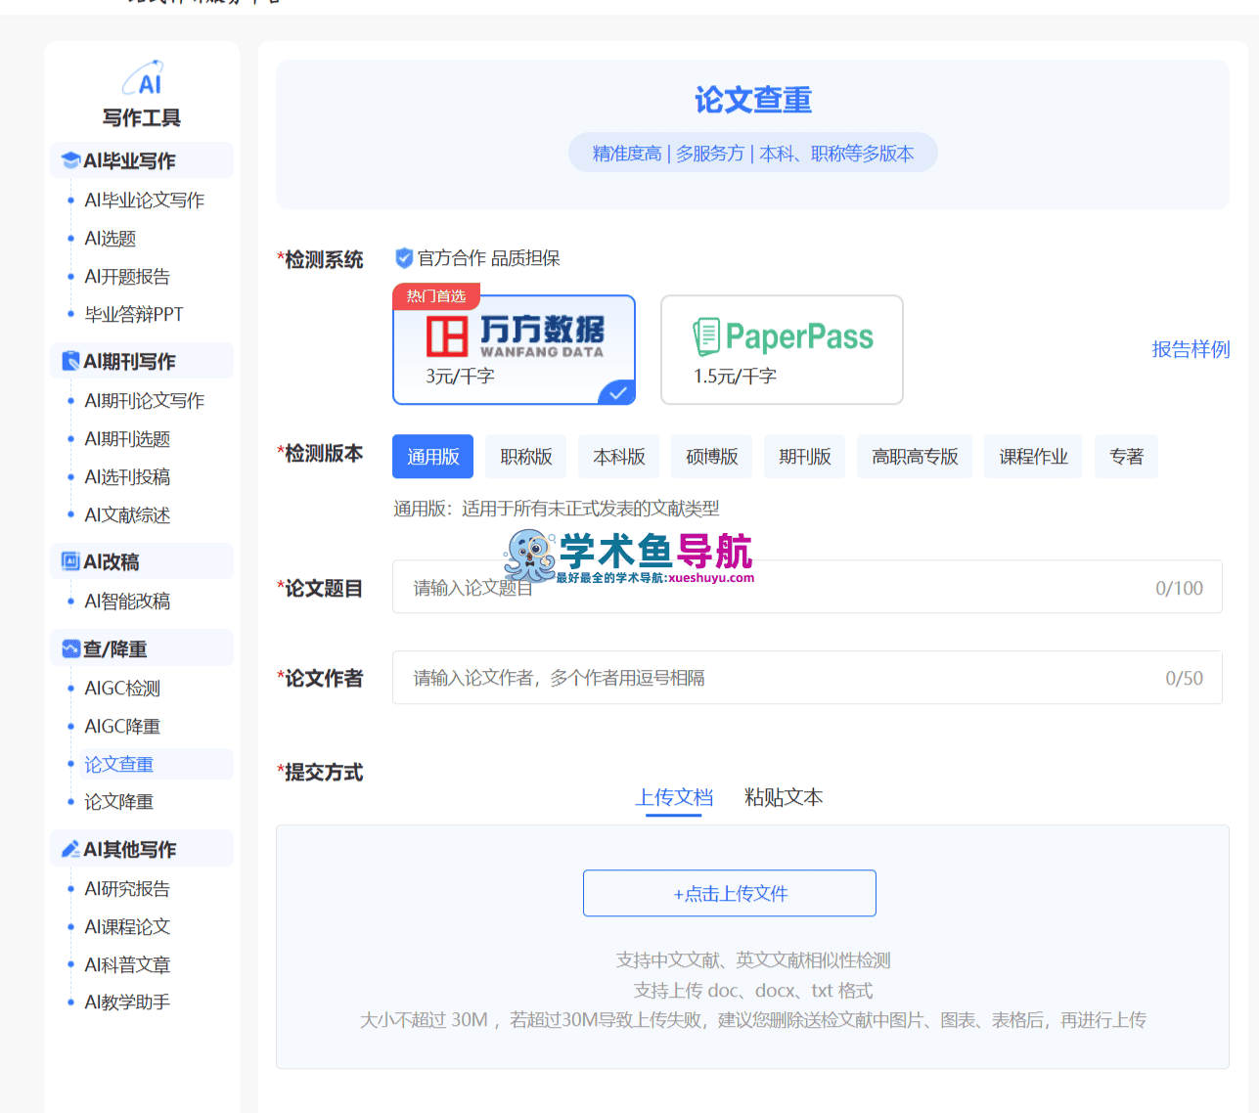
Task: Select 万方数据 detection system card
Action: click(x=514, y=349)
